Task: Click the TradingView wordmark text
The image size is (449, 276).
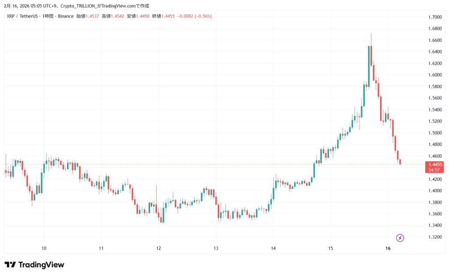Action: click(x=41, y=265)
